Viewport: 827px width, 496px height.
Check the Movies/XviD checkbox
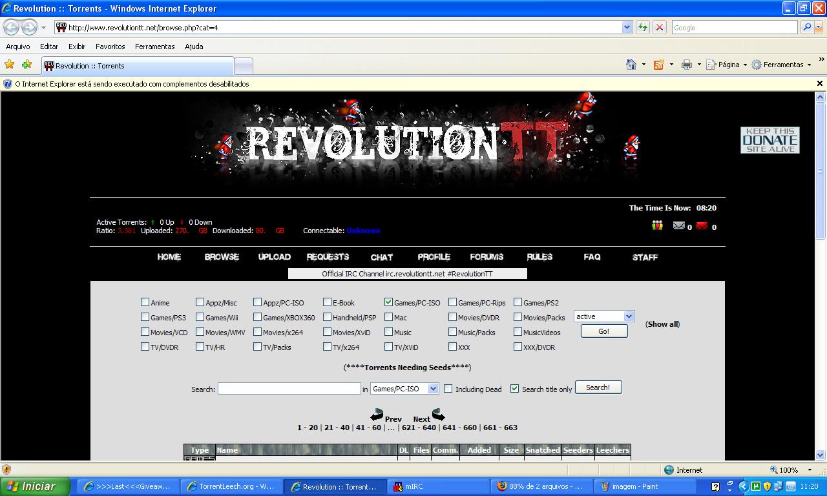pyautogui.click(x=327, y=332)
